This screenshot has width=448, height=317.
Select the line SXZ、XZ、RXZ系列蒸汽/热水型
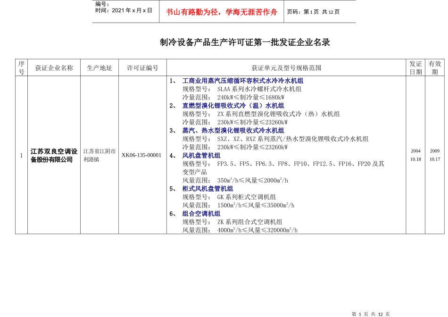[x=292, y=139]
